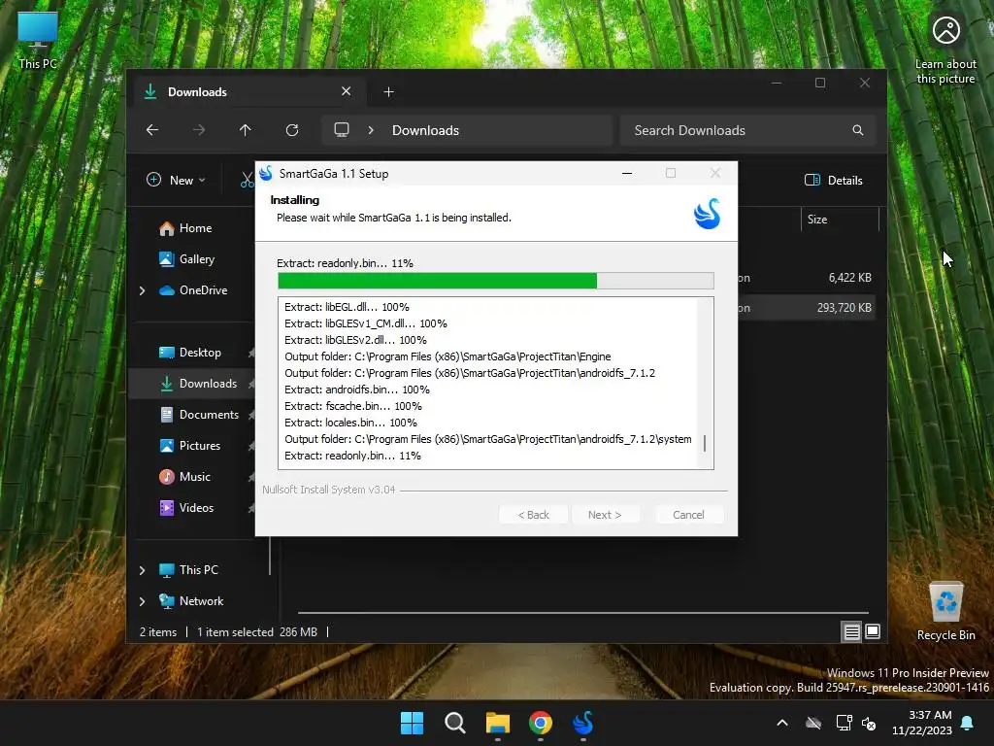Click Learn about this picture icon
This screenshot has width=994, height=746.
coord(945,50)
